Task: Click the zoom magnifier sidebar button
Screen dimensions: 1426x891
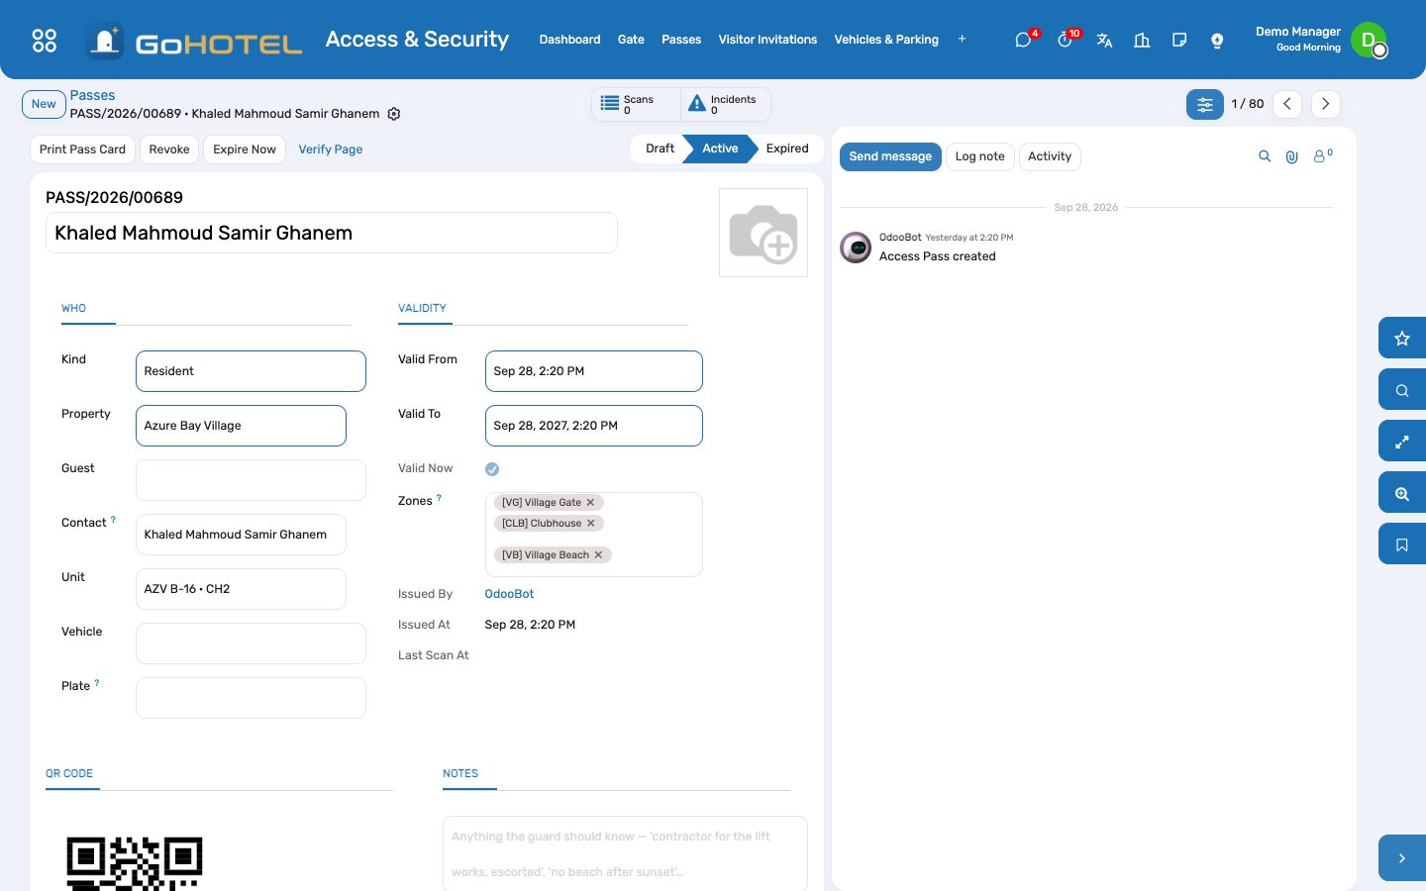Action: click(1402, 493)
